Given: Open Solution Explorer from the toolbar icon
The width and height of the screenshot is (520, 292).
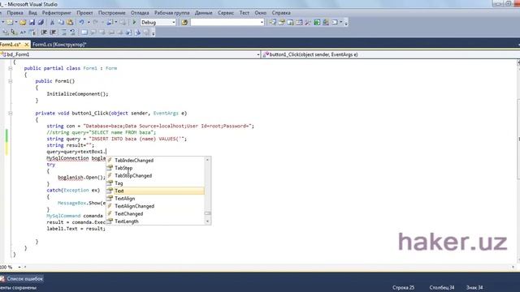Looking at the screenshot, I should pos(273,22).
